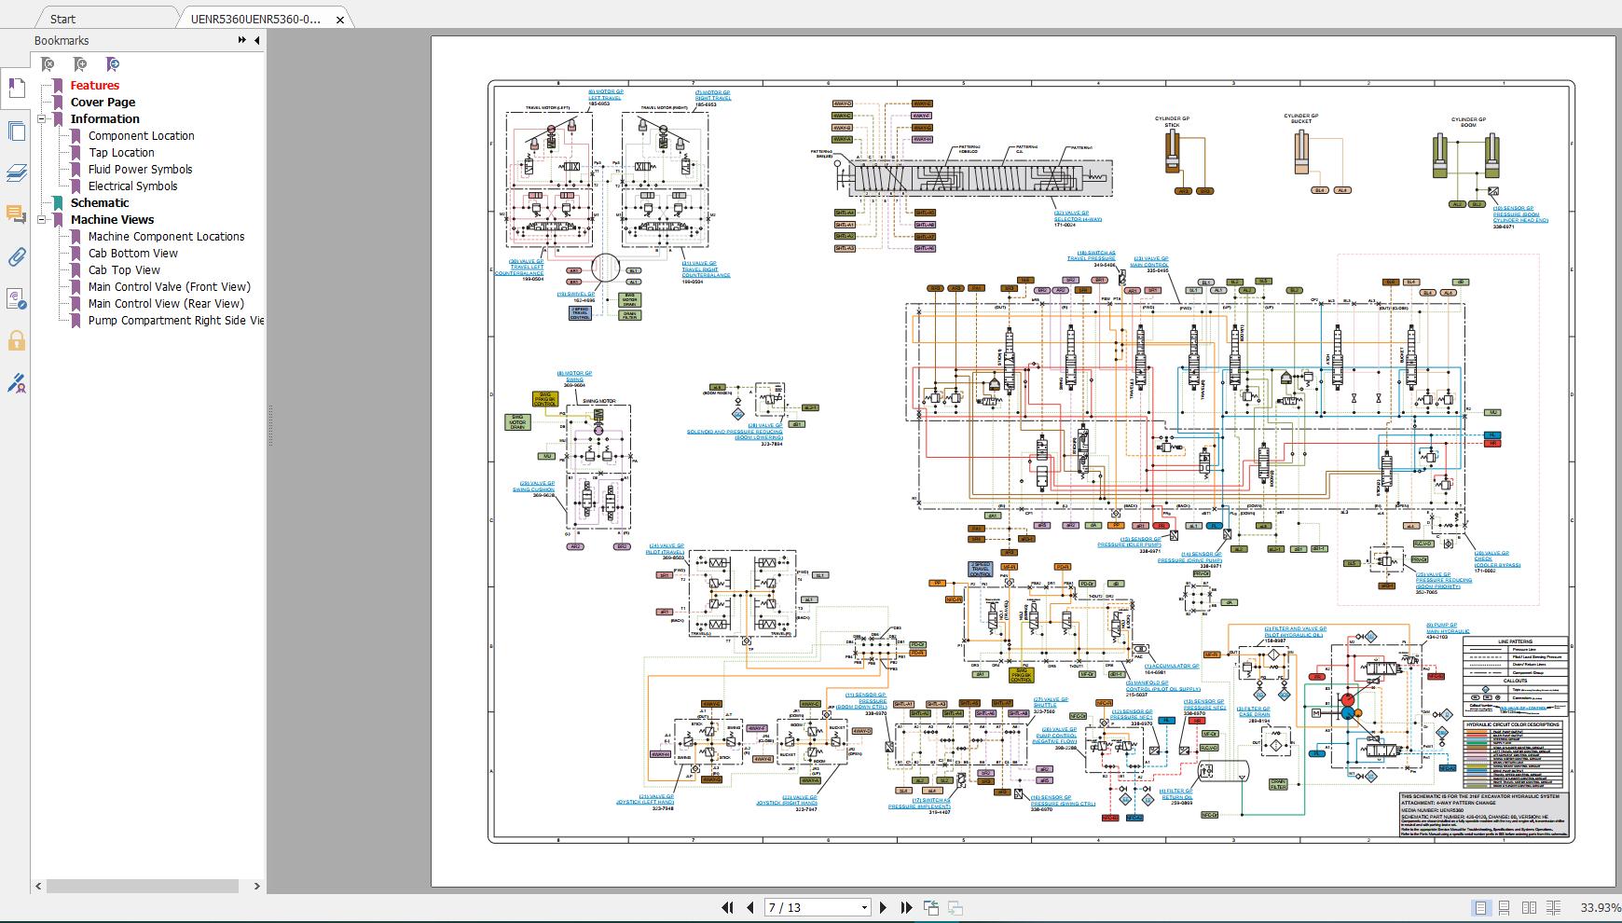Click the delete bookmark icon
Viewport: 1622px width, 923px height.
click(x=48, y=64)
